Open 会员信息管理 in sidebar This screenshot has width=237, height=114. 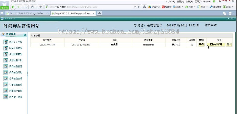coord(16,79)
